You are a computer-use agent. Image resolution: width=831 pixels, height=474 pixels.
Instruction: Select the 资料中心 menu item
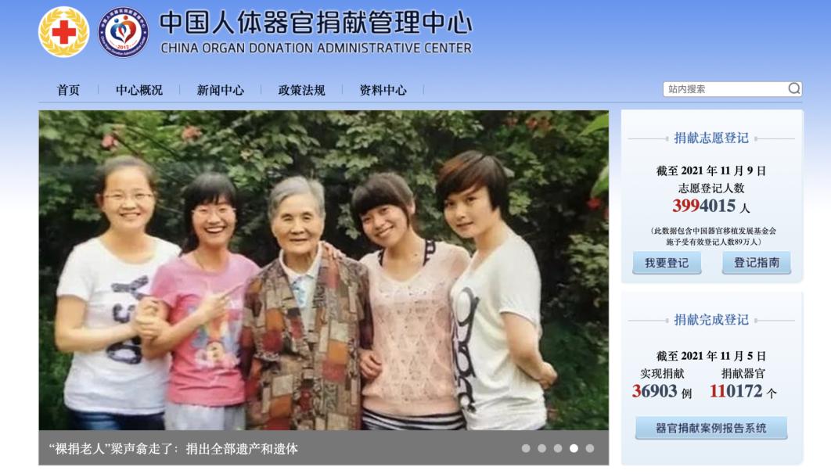(383, 90)
